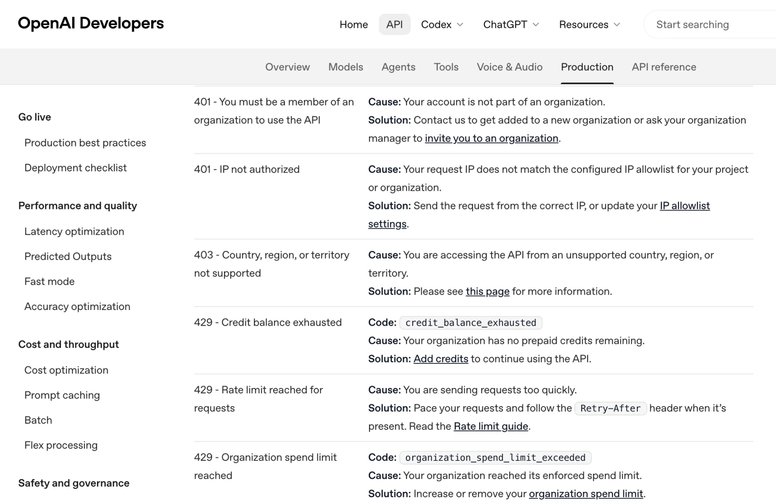The image size is (776, 504).
Task: Open Flex processing page
Action: (x=61, y=445)
